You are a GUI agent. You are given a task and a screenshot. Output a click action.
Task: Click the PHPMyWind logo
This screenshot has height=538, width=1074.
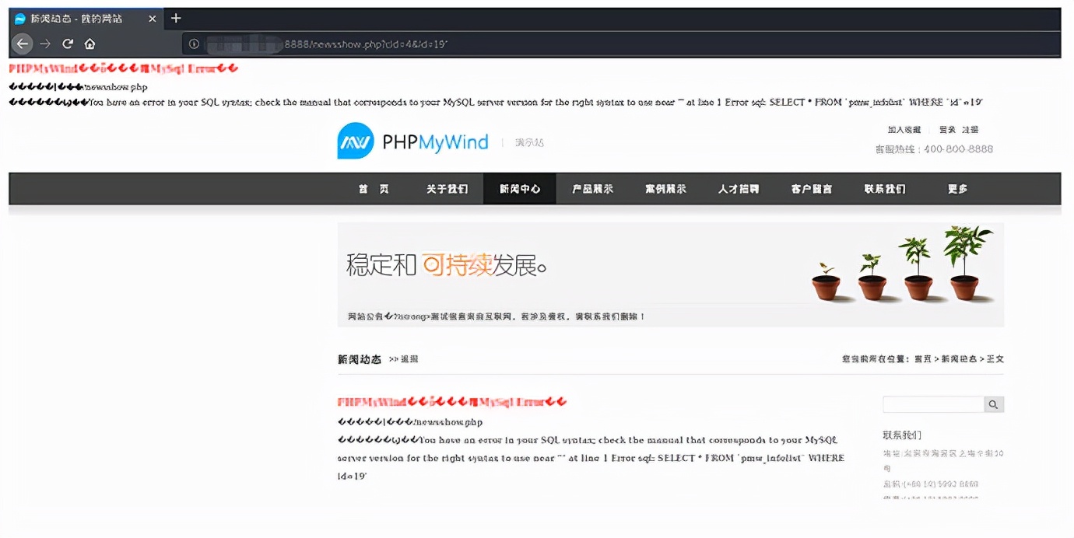point(413,141)
